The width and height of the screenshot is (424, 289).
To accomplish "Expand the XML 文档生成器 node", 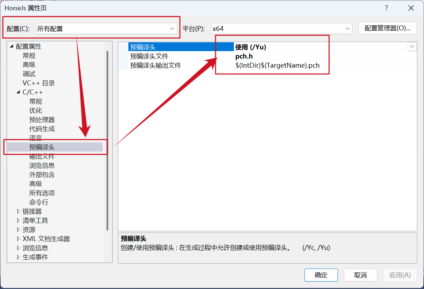I will pos(18,239).
